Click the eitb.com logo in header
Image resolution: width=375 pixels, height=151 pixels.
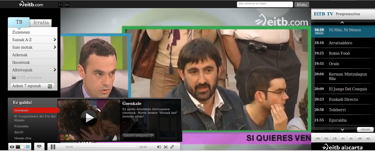(x=31, y=4)
